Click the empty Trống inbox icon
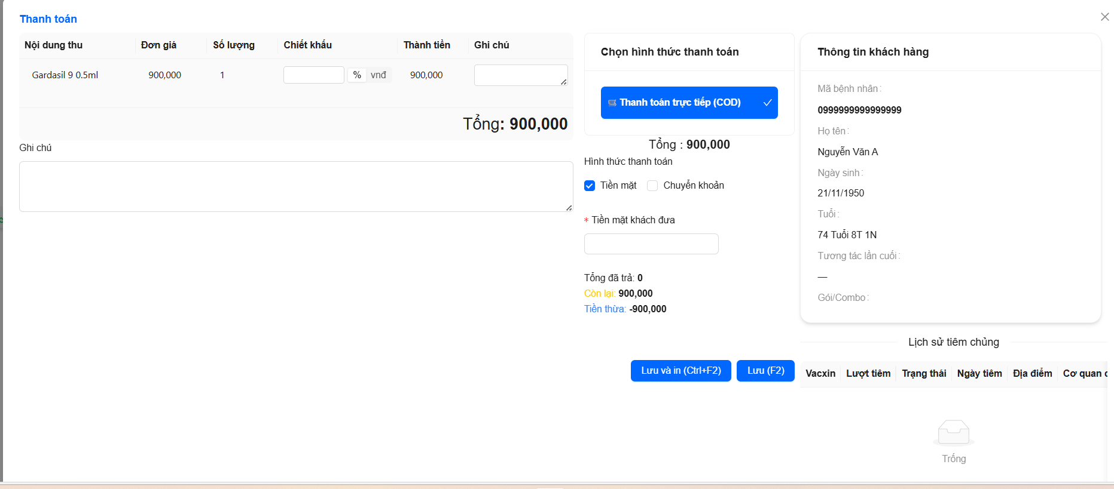The image size is (1114, 489). (953, 433)
